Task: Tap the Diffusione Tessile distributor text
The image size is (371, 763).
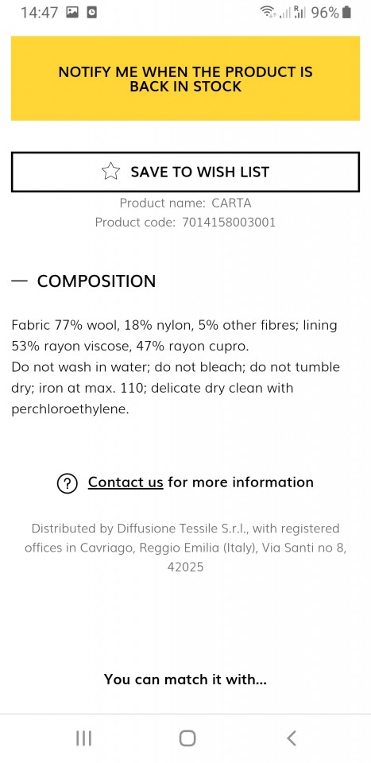Action: (185, 548)
